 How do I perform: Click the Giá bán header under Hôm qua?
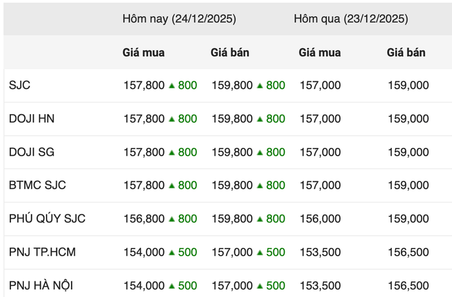tap(406, 53)
